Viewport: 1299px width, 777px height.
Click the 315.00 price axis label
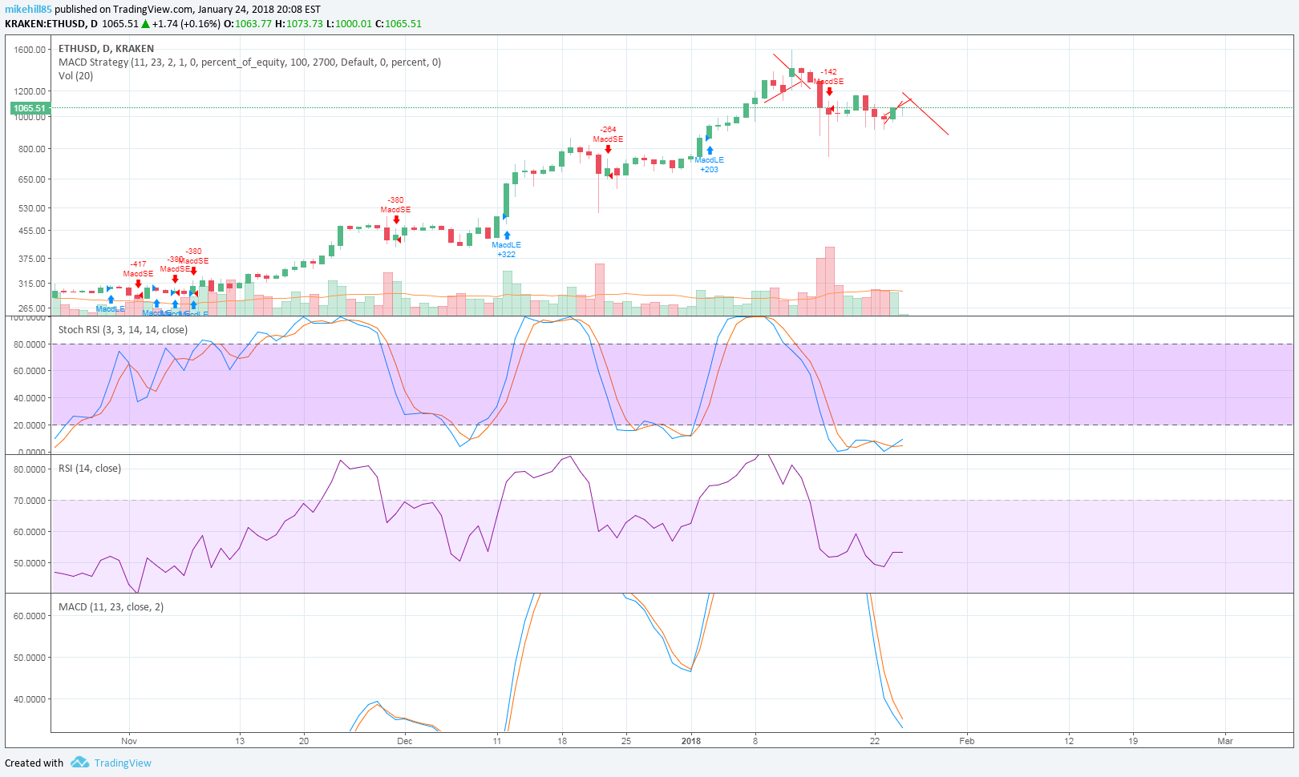[x=32, y=284]
